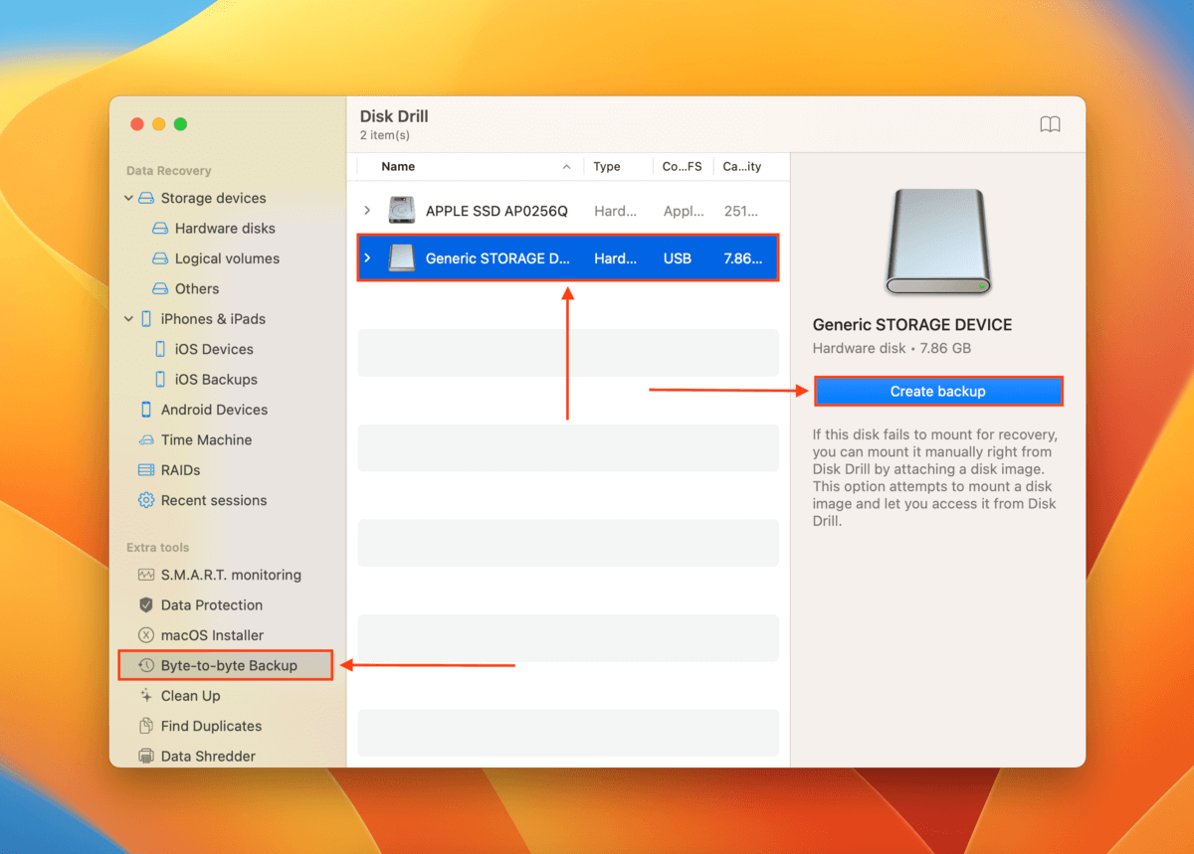Screen dimensions: 1194x854
Task: Click the iOS Devices icon
Action: point(160,349)
